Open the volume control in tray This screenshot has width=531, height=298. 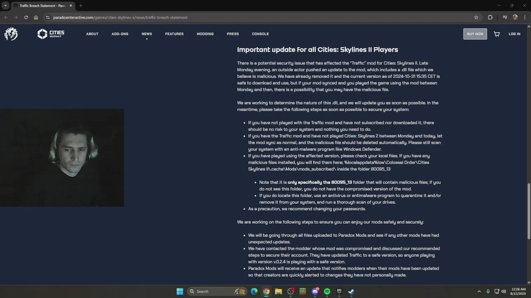tap(504, 291)
